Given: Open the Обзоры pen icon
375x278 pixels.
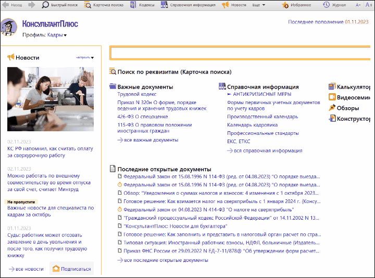Looking at the screenshot, I should [x=332, y=108].
